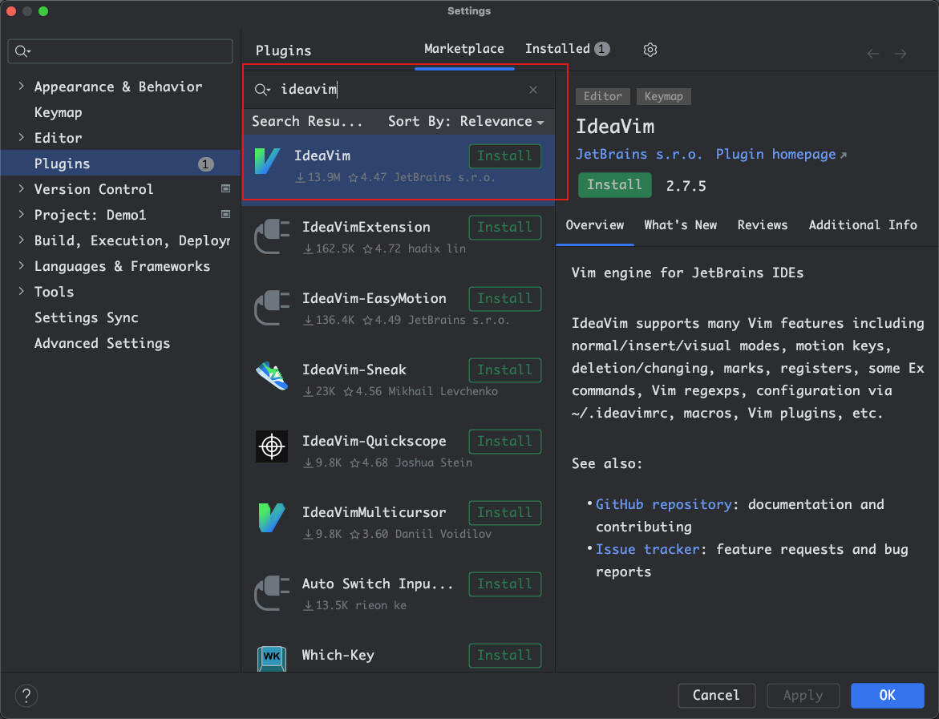
Task: Clear the ideavim search text
Action: coord(533,90)
